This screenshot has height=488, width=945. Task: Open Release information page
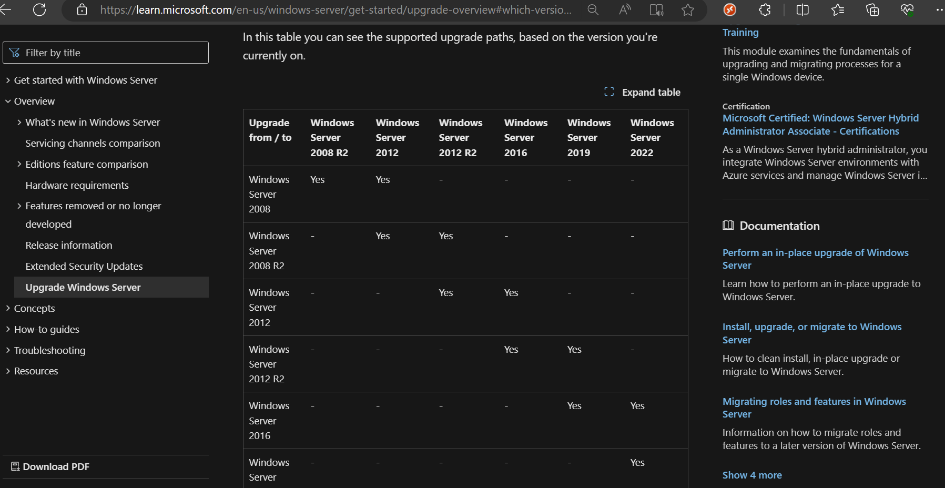69,245
